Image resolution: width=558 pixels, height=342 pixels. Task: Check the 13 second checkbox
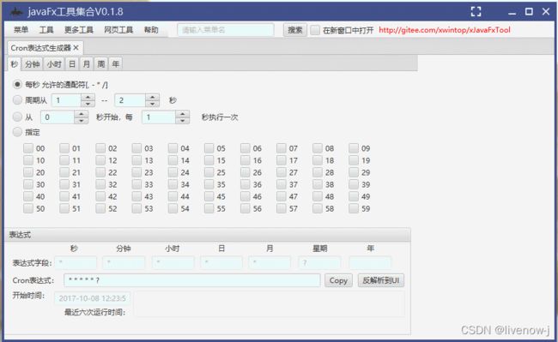(x=136, y=160)
